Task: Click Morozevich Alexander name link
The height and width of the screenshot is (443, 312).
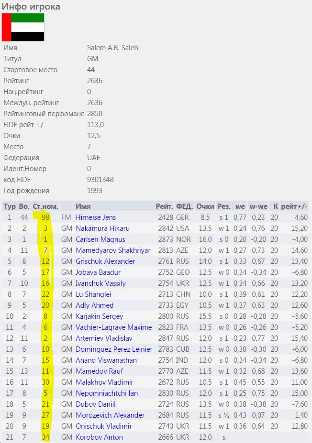Action: [110, 415]
